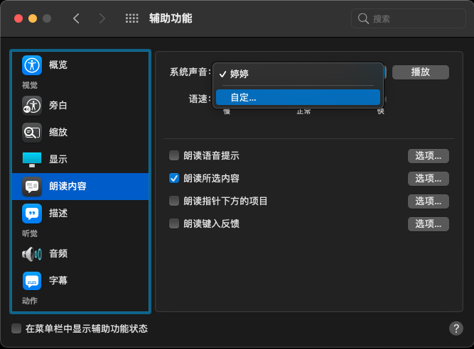Show all preferences grid icon
The width and height of the screenshot is (474, 349).
point(131,18)
